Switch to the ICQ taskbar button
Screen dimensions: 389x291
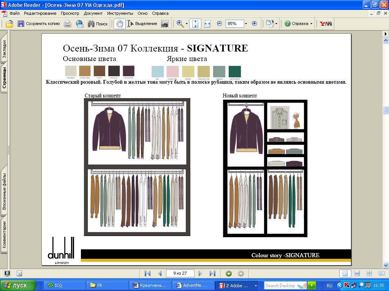[x=65, y=285]
